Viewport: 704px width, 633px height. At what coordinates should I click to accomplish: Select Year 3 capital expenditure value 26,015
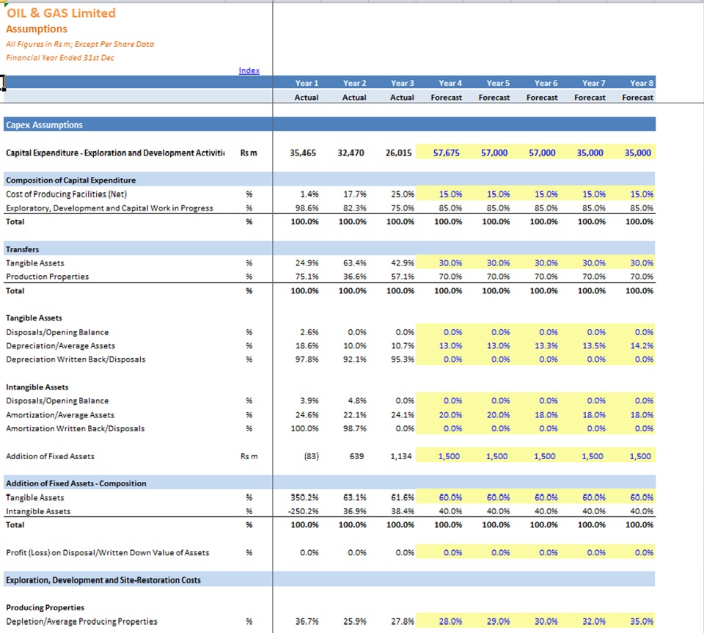(399, 153)
